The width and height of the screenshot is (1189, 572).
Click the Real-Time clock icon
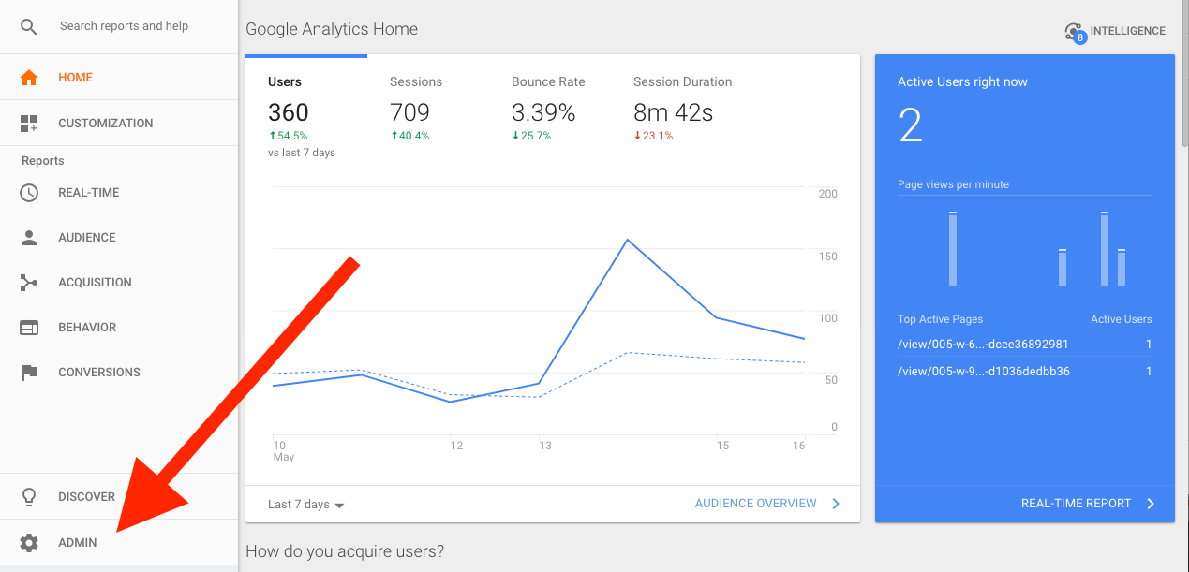coord(29,193)
